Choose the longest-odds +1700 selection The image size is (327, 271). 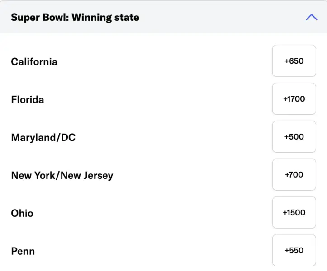294,99
